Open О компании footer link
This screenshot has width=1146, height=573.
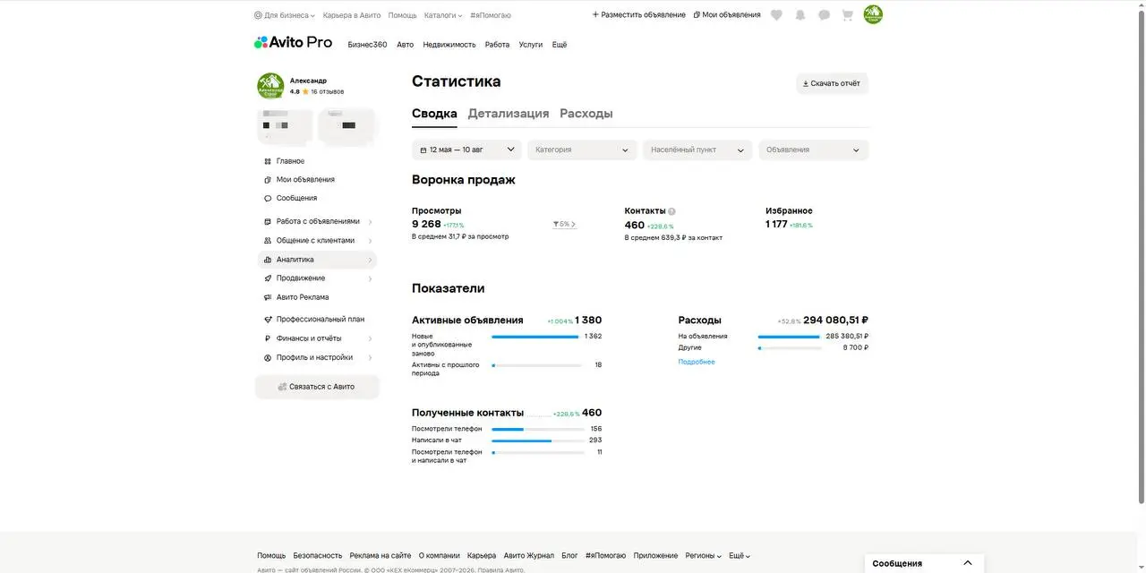(x=440, y=556)
